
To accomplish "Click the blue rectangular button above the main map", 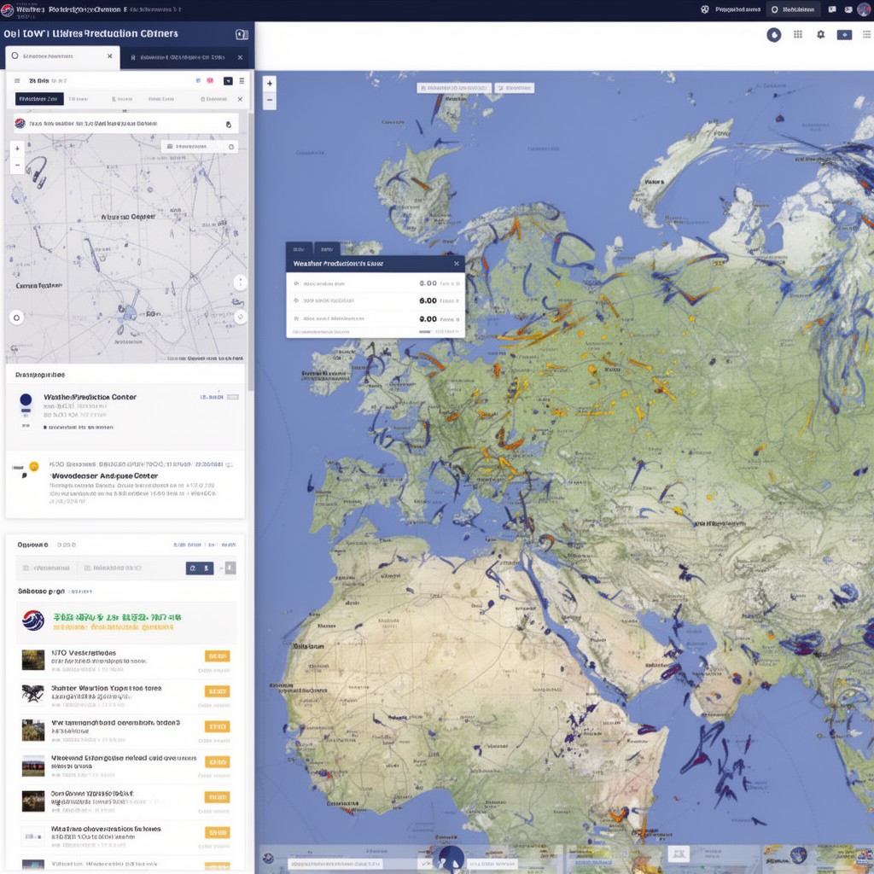I will click(844, 34).
